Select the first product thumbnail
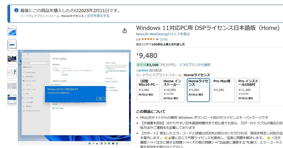This screenshot has height=148, width=283. pos(12,31)
